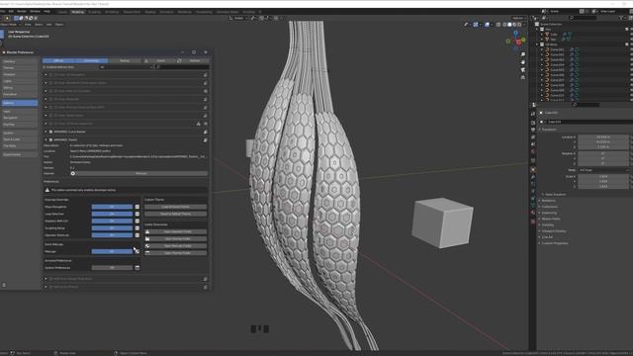Open the Edit menu
Viewport: 633px width, 356px height.
tap(11, 12)
